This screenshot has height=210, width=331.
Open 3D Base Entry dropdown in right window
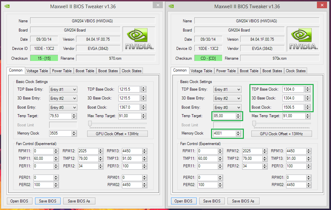pyautogui.click(x=227, y=98)
